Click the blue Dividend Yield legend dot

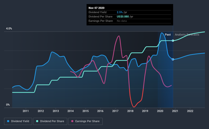point(8,121)
